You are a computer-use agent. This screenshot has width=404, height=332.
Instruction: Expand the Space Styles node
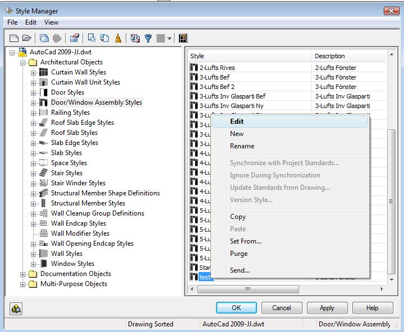[33, 163]
